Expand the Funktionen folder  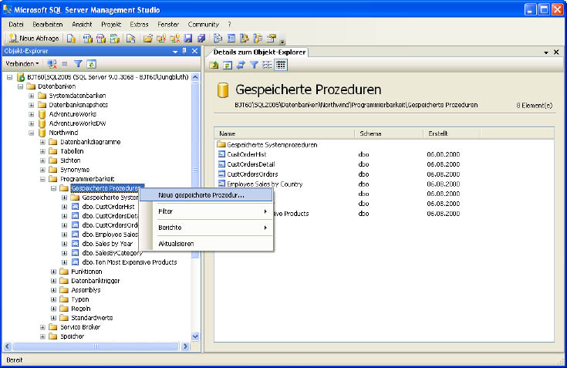pos(53,272)
